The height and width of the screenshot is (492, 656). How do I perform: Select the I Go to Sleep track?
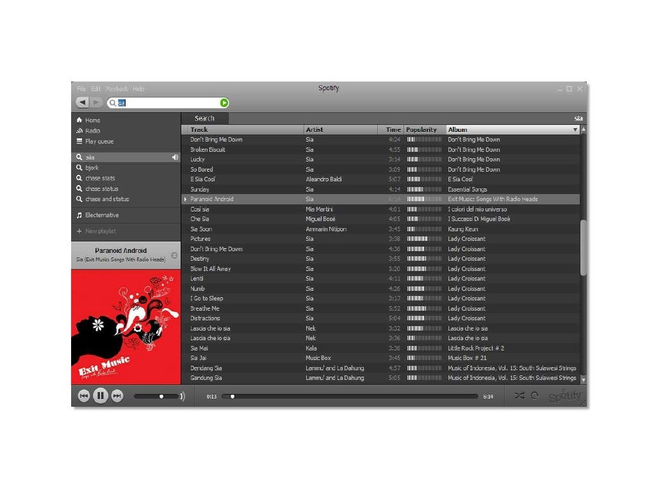tap(207, 299)
